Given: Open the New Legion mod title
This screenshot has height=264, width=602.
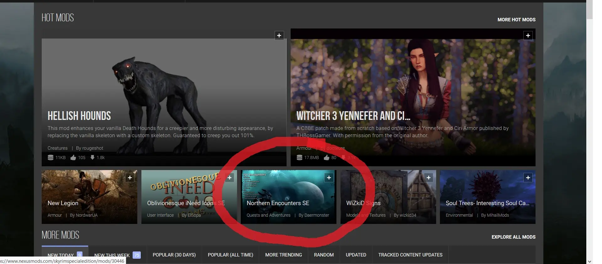Looking at the screenshot, I should click(63, 203).
